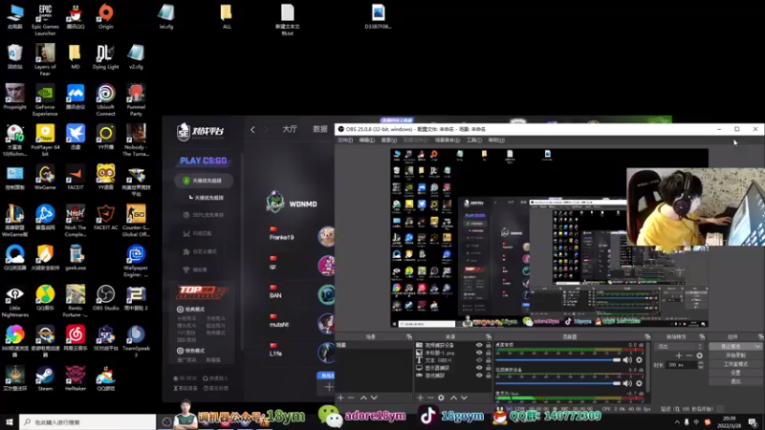Toggle visibility of the 文本 (GDI+) source
The height and width of the screenshot is (430, 765).
click(479, 360)
